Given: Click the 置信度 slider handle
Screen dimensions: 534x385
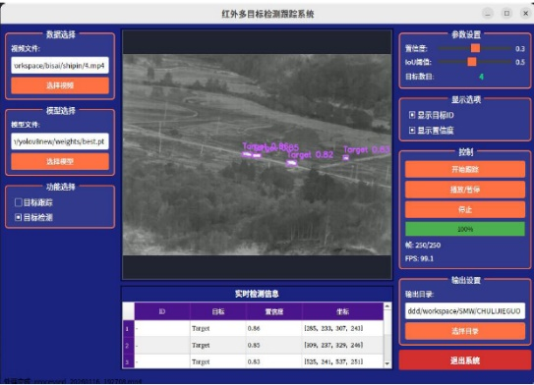Looking at the screenshot, I should tap(475, 48).
